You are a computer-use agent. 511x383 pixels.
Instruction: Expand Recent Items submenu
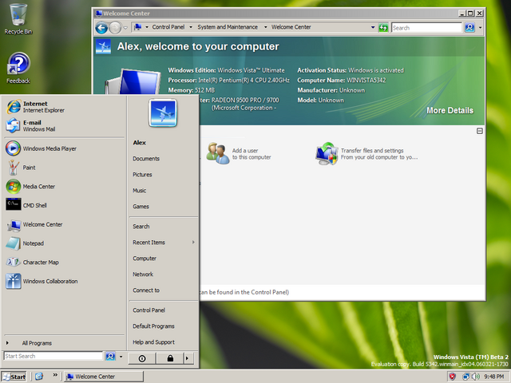coord(163,243)
